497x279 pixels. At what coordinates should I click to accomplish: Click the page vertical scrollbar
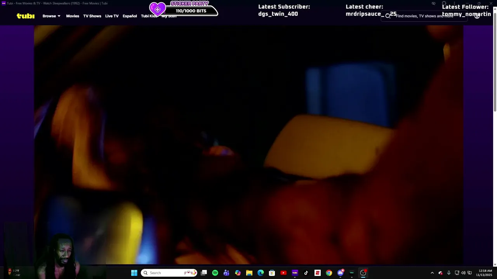[495, 62]
